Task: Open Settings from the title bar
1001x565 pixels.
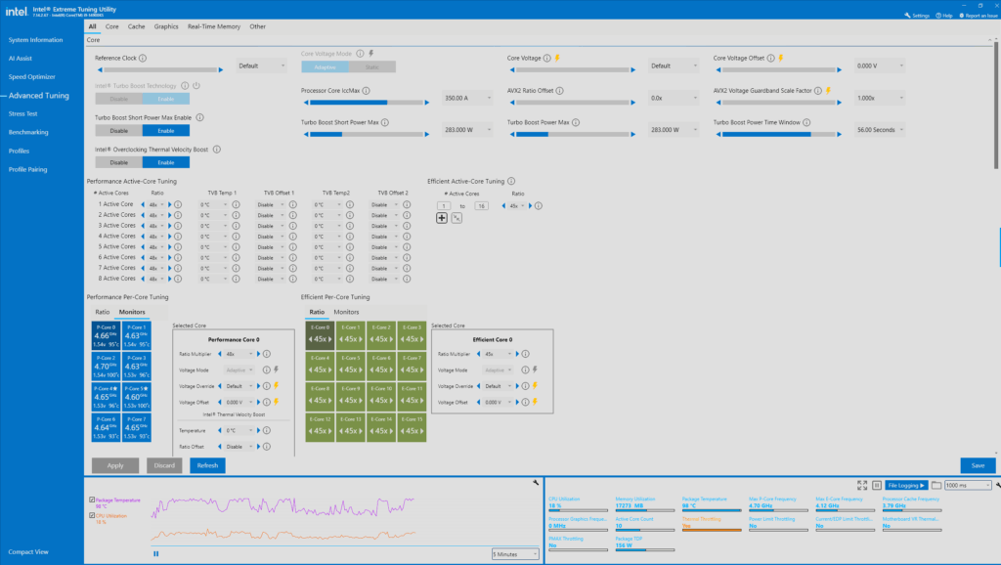Action: tap(917, 16)
